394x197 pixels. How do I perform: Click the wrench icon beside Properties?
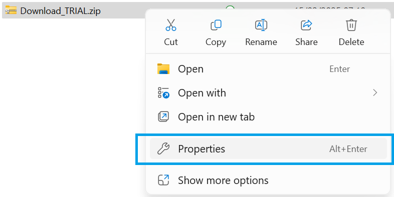tap(163, 148)
